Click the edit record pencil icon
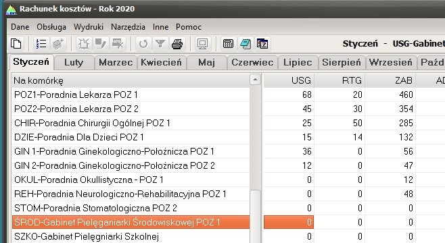Screen dimensions: 445x243 click(101, 44)
